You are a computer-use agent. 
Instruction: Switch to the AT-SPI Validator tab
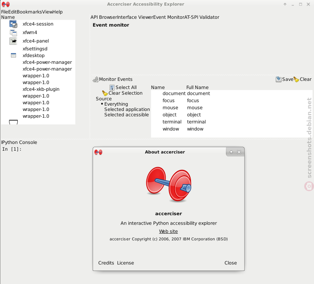[x=202, y=17]
